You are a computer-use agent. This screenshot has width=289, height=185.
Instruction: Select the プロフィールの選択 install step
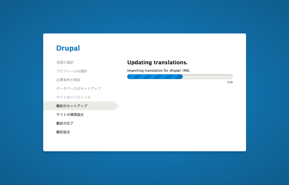click(x=72, y=71)
